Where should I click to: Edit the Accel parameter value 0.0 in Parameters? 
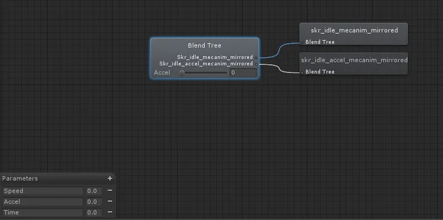tap(94, 202)
